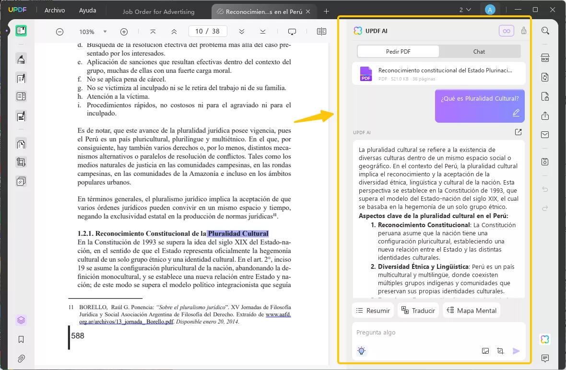Send the AI question
The height and width of the screenshot is (370, 566).
coord(516,351)
